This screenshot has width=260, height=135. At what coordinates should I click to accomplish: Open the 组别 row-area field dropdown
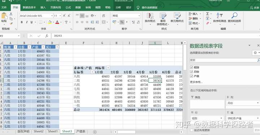(x=221, y=118)
